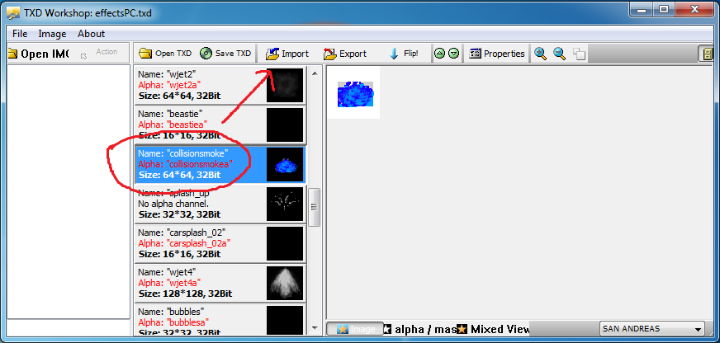The image size is (720, 343).
Task: Move texture up with green up arrow
Action: click(x=439, y=54)
